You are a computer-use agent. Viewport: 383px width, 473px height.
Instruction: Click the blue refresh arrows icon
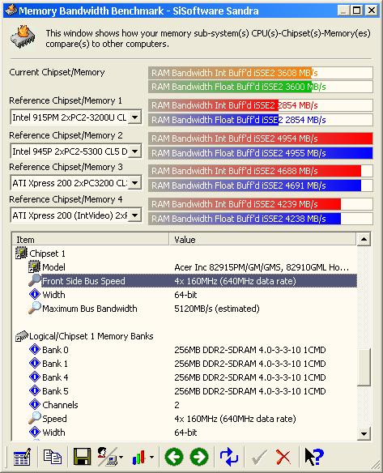tap(229, 457)
